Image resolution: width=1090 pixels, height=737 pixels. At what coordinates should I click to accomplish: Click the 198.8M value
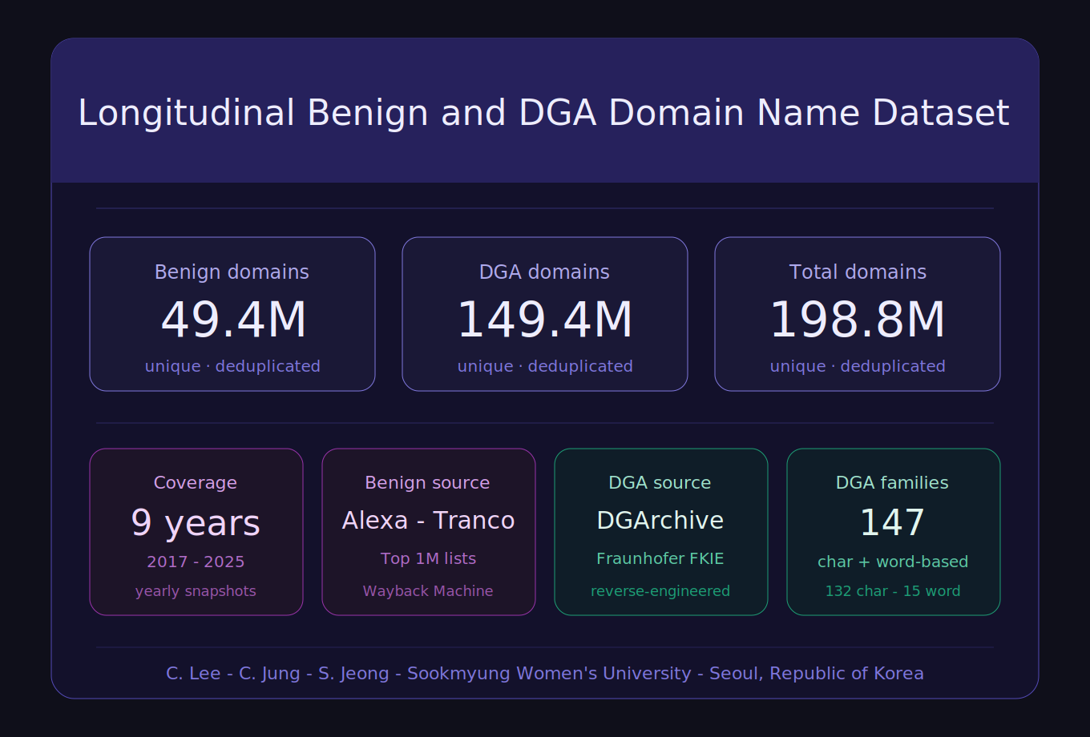coord(858,320)
